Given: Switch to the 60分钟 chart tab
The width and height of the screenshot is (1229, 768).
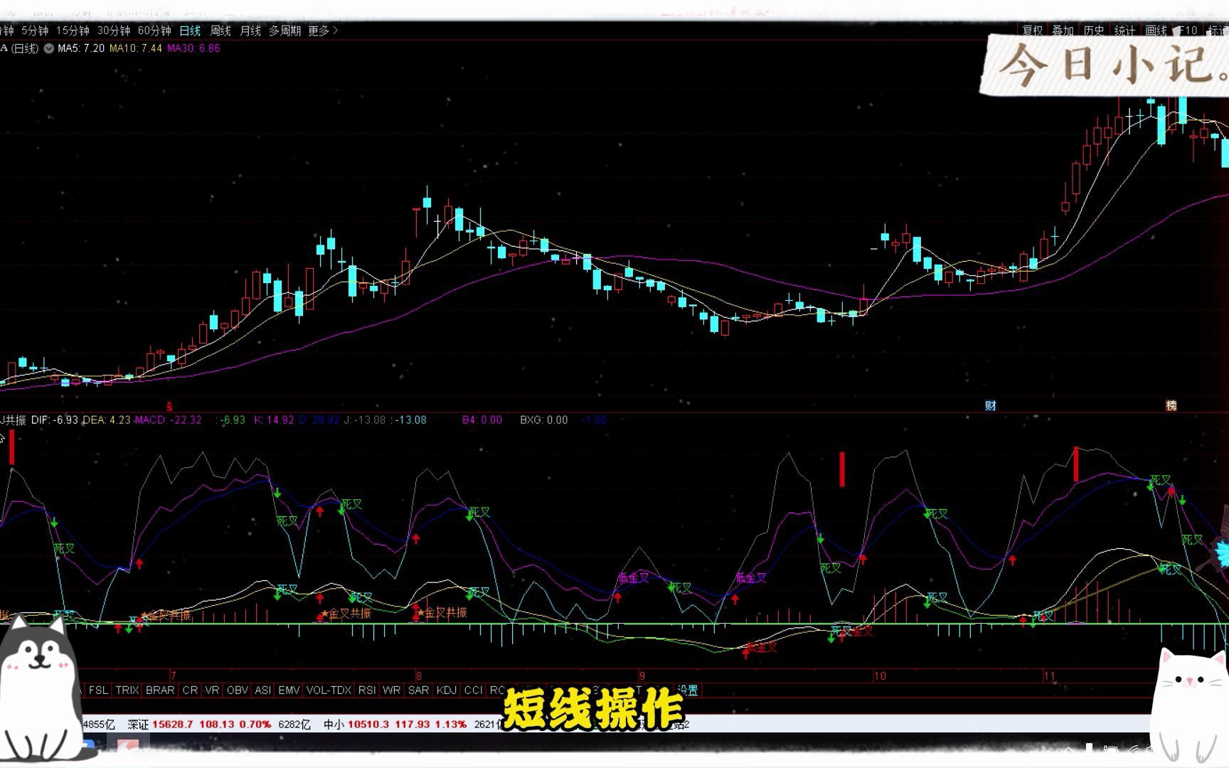Looking at the screenshot, I should 155,31.
